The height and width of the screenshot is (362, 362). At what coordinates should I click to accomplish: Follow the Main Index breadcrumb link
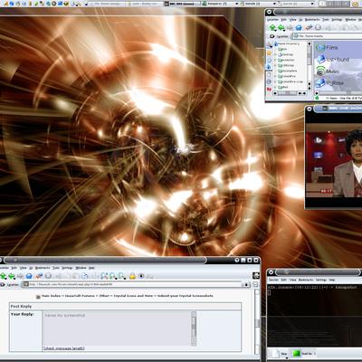51,296
